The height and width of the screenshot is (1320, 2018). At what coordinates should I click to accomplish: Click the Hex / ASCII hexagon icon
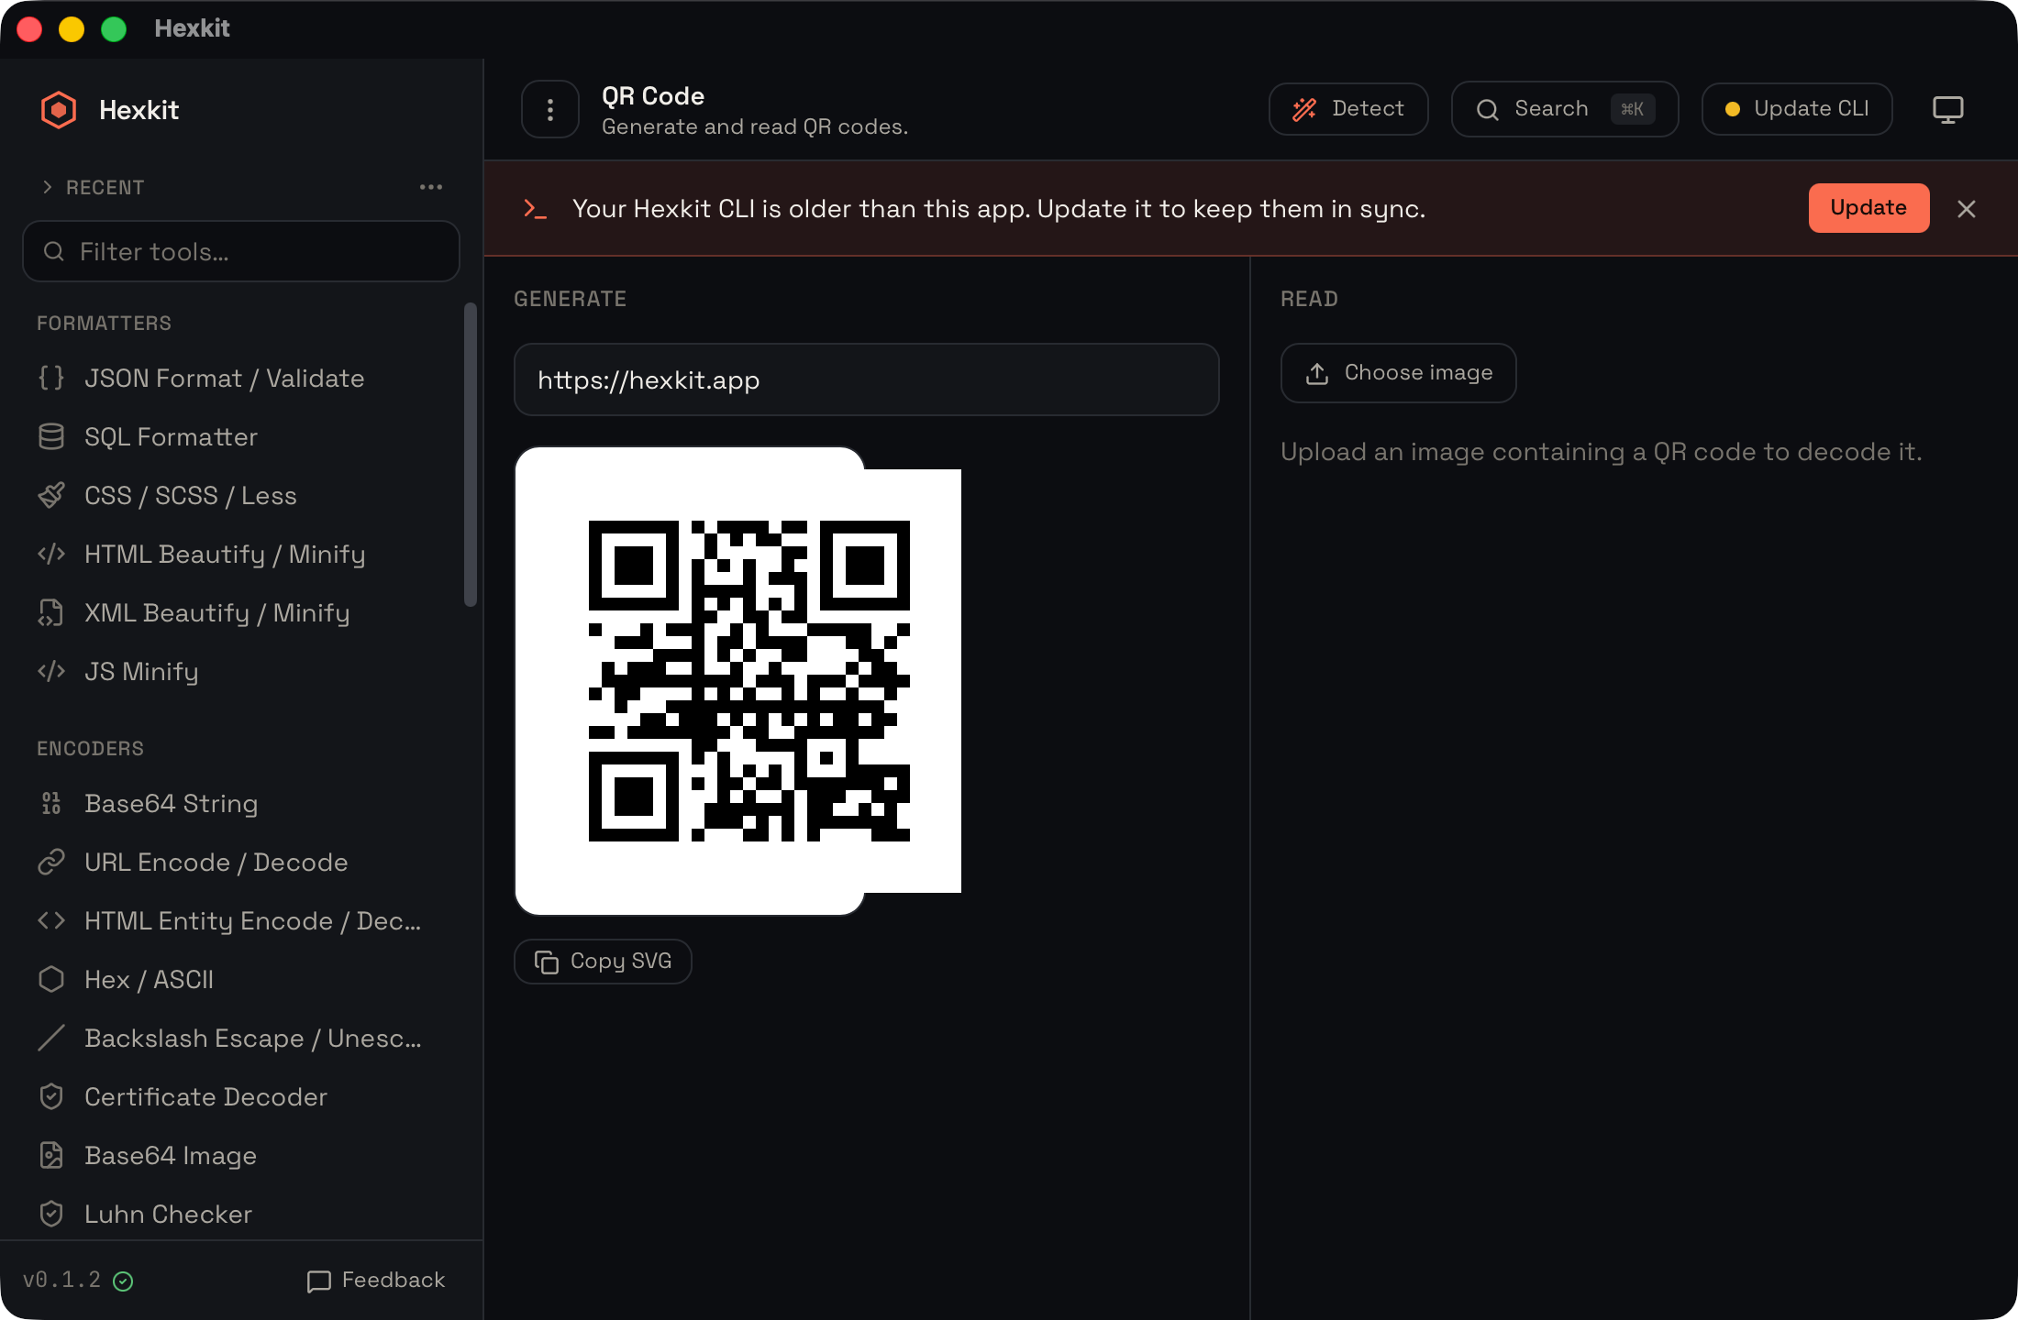pos(51,979)
